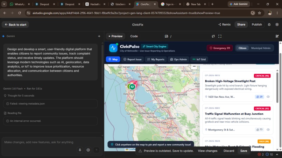The width and height of the screenshot is (282, 158).
Task: Open the browser profile avatar
Action: click(x=270, y=13)
